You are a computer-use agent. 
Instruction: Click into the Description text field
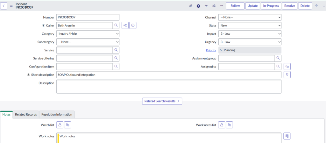pos(169,86)
